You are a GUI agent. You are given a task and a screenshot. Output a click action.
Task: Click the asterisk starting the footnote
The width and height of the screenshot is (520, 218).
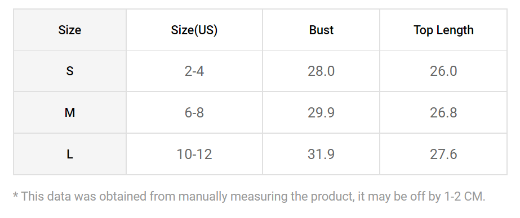click(15, 195)
